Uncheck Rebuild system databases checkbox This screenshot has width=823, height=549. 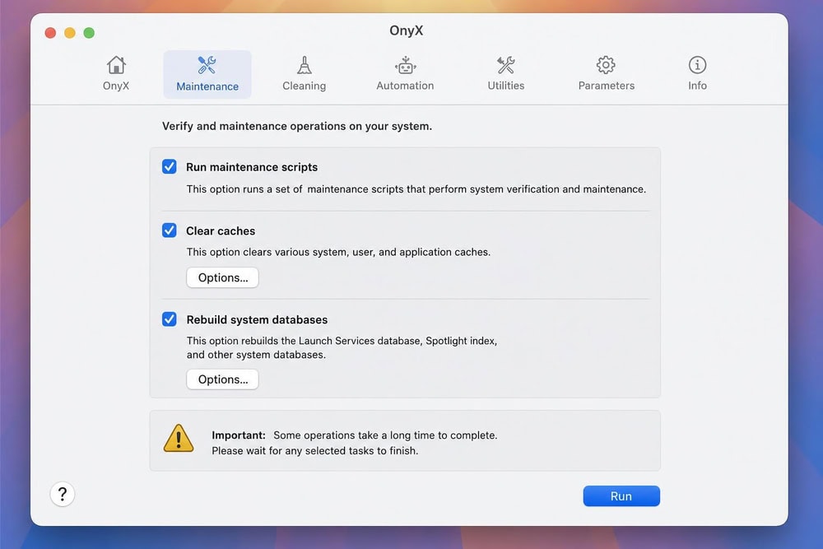pos(169,319)
